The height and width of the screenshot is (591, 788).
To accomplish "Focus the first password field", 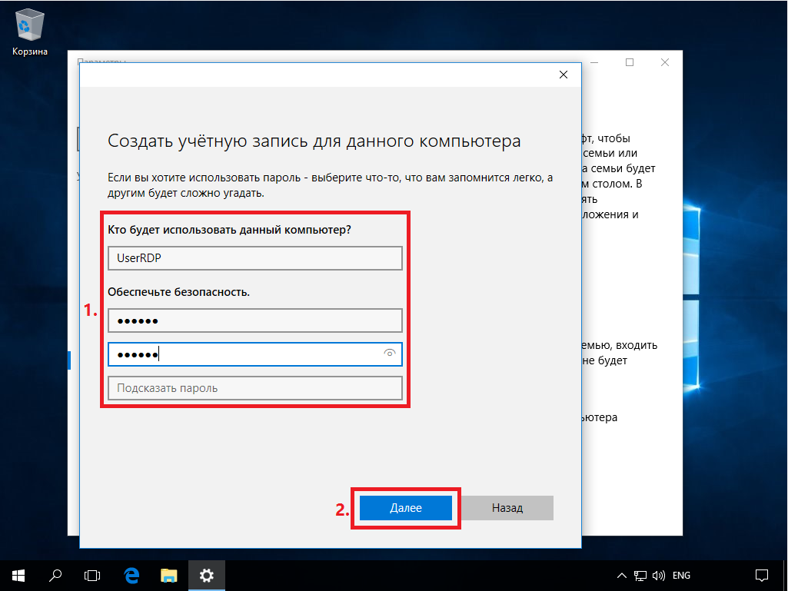I will [x=254, y=320].
